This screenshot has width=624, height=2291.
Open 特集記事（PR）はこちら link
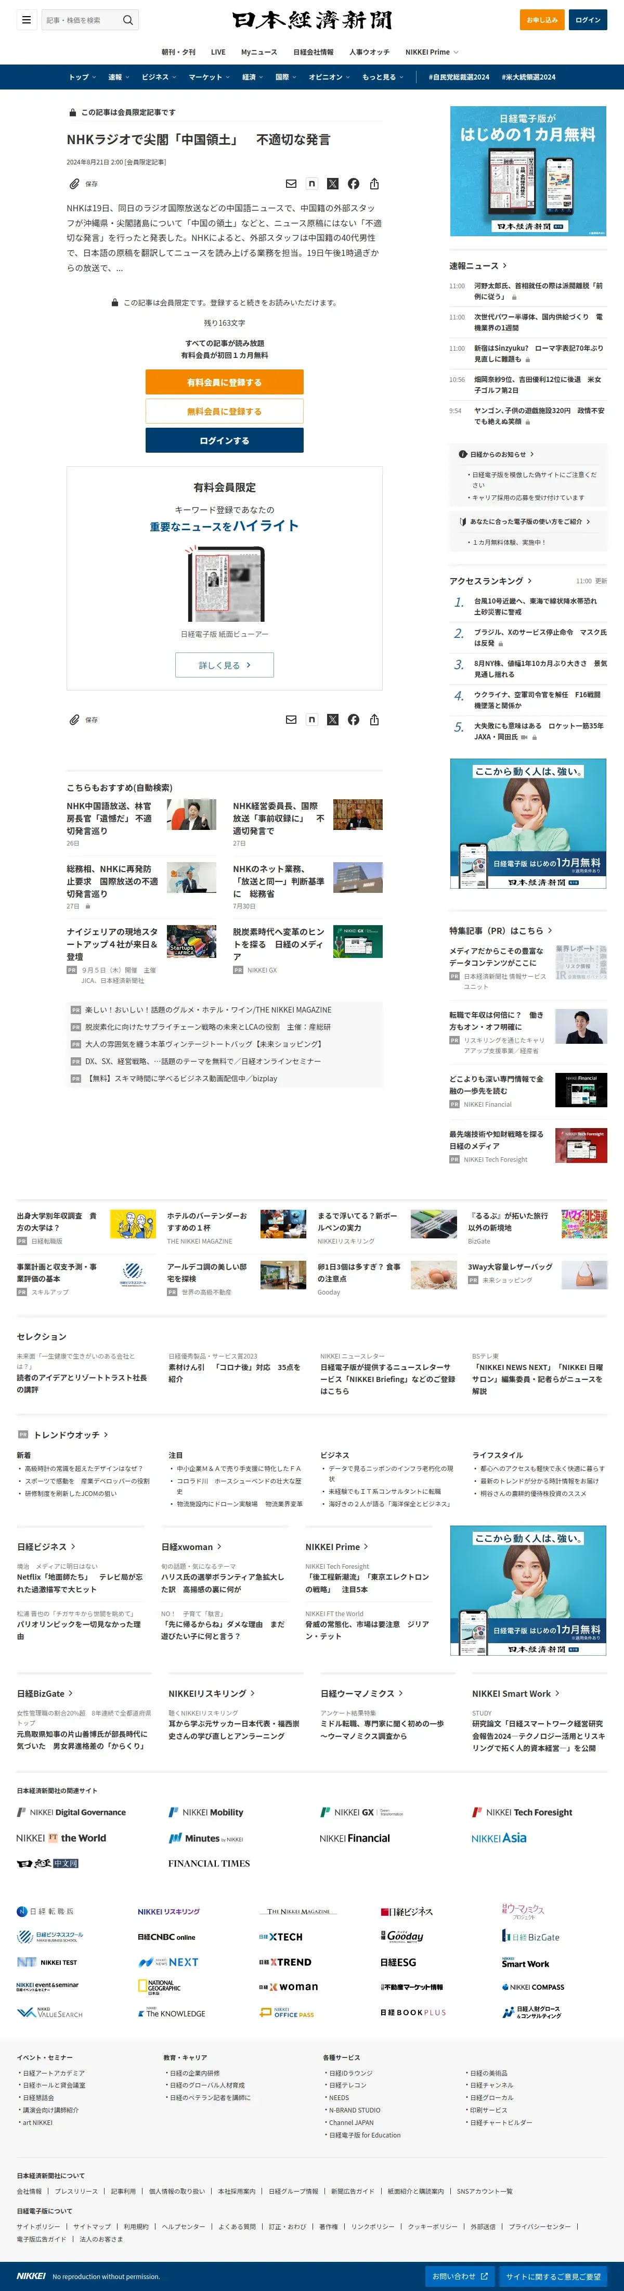tap(500, 930)
